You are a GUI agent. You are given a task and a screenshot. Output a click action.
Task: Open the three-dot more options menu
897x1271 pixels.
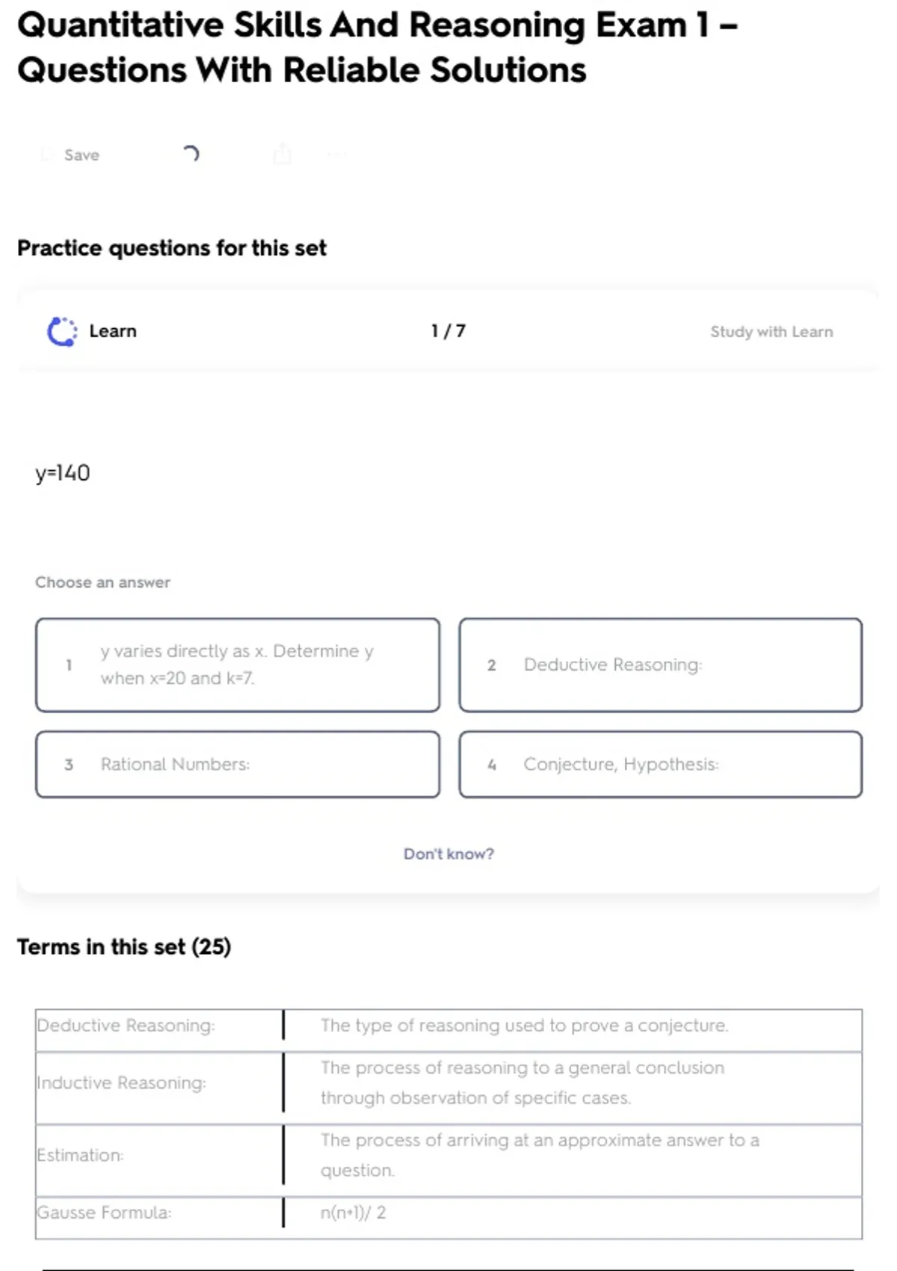point(337,155)
